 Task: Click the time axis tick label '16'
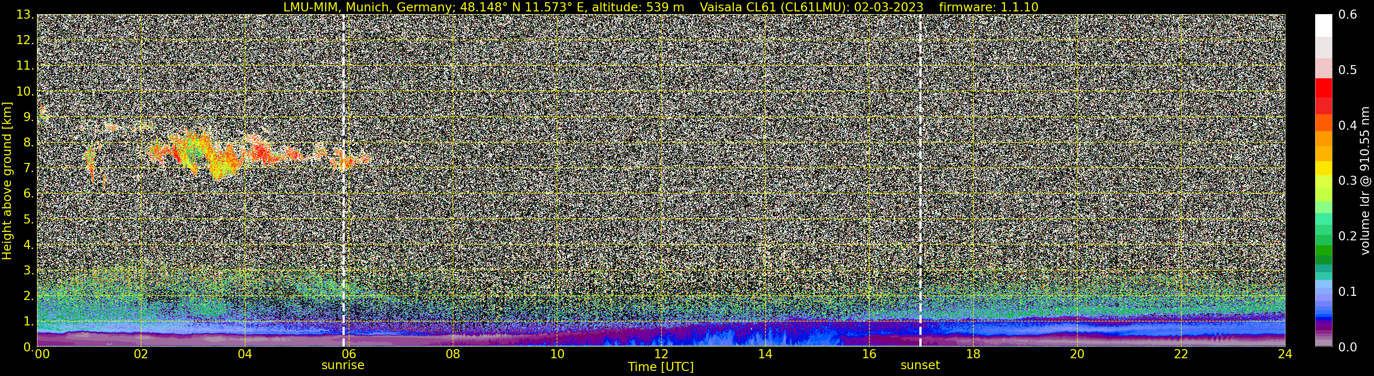click(x=869, y=354)
